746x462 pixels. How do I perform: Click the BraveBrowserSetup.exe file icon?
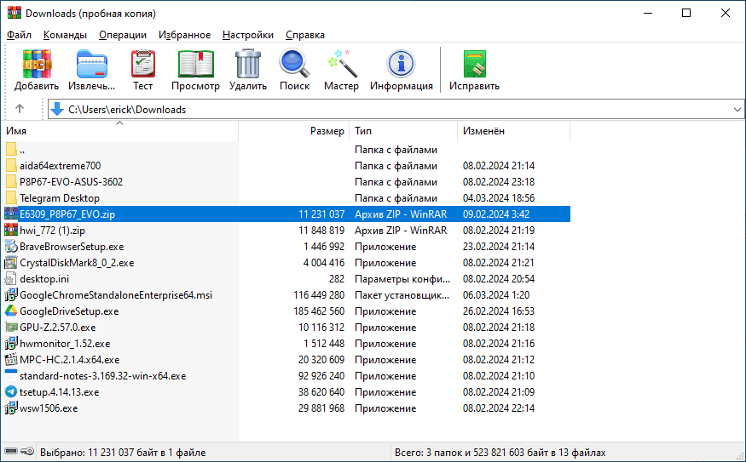(11, 247)
